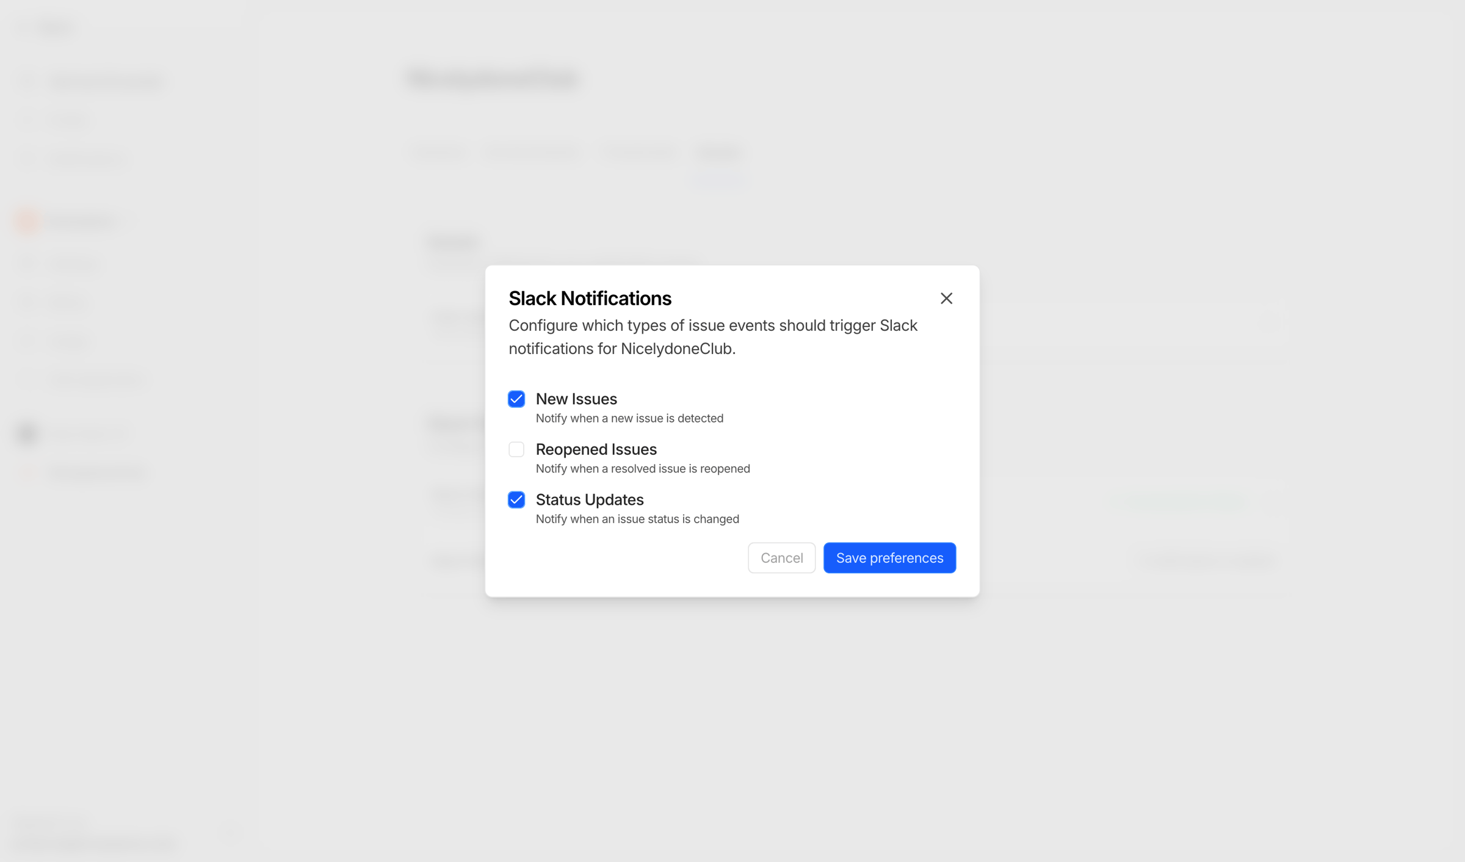Click 'Notify when a new issue is detected'

[629, 418]
